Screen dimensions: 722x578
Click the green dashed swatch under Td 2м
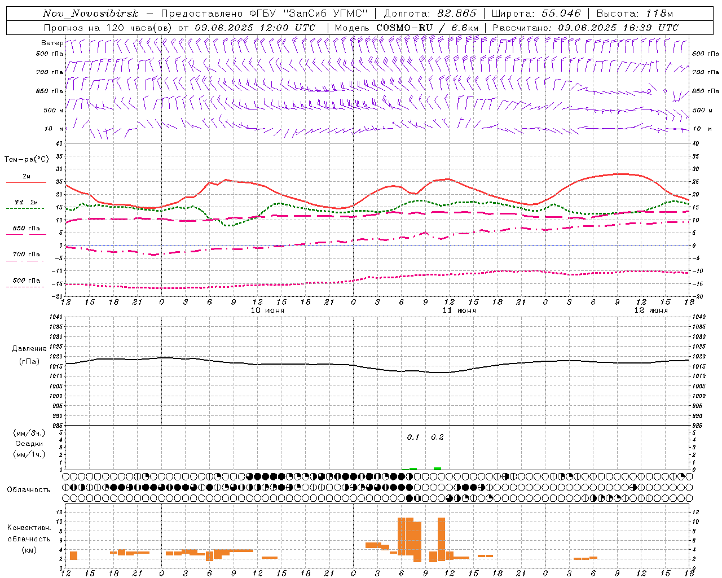tap(25, 208)
